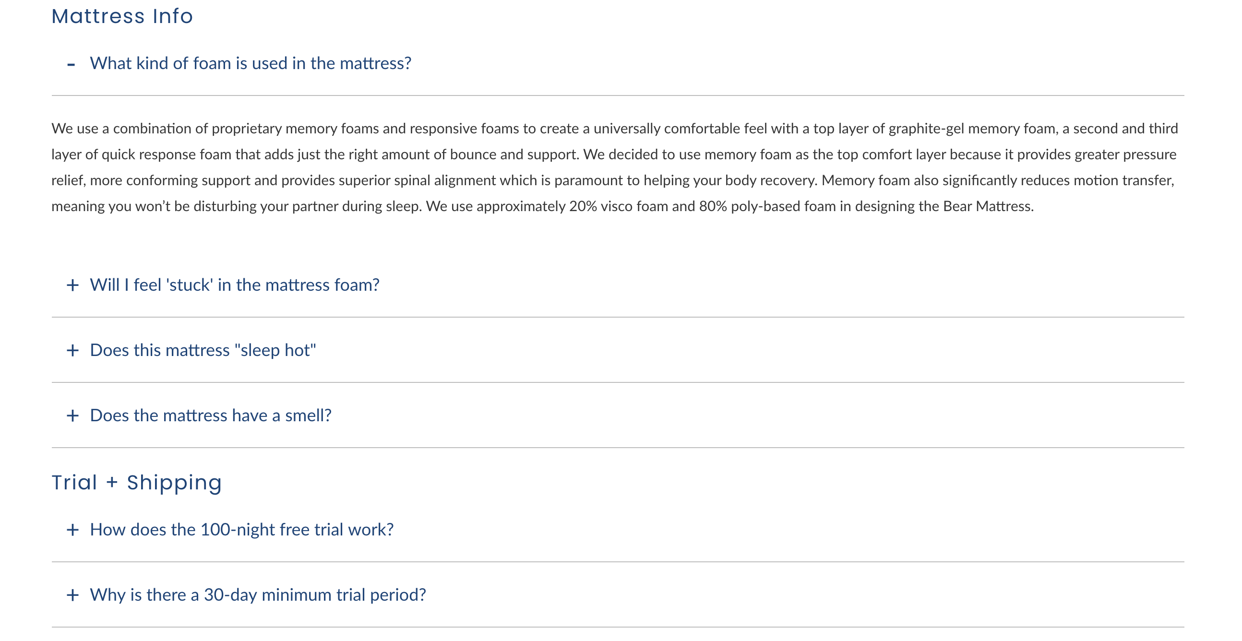This screenshot has width=1242, height=641.
Task: Collapse the minus icon beside foam question
Action: point(72,64)
